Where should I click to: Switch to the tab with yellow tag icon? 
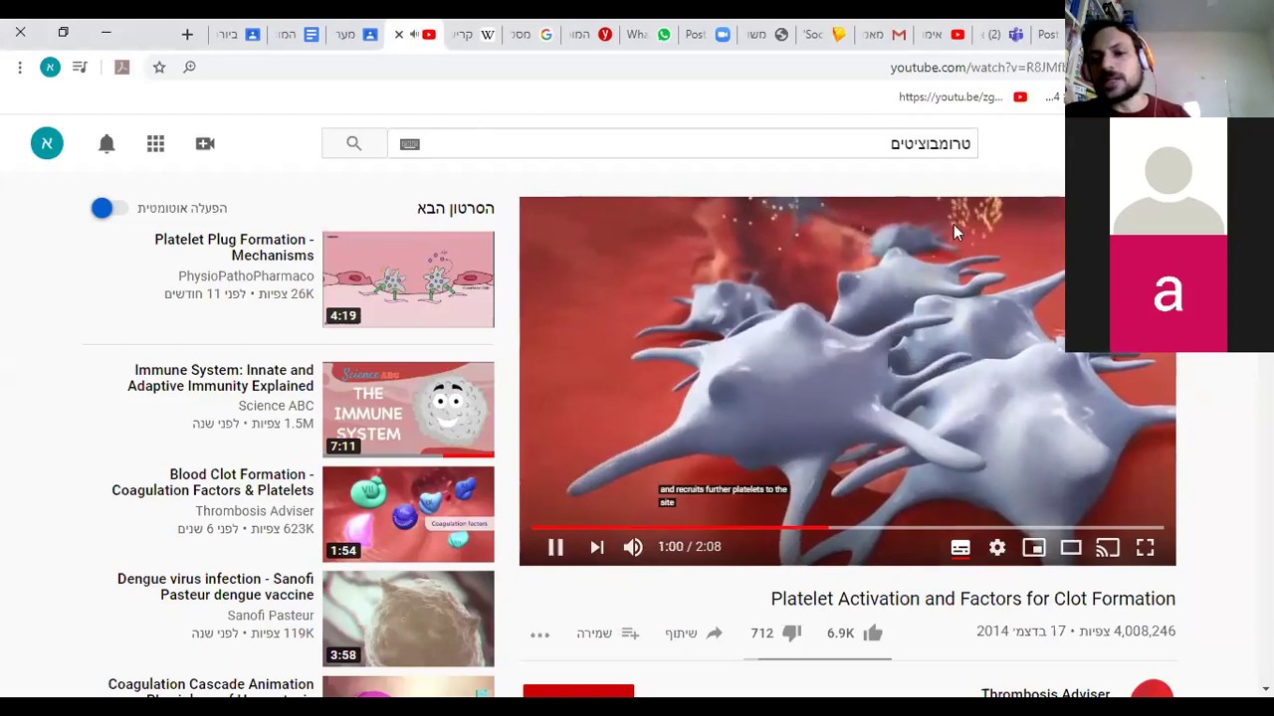(826, 35)
